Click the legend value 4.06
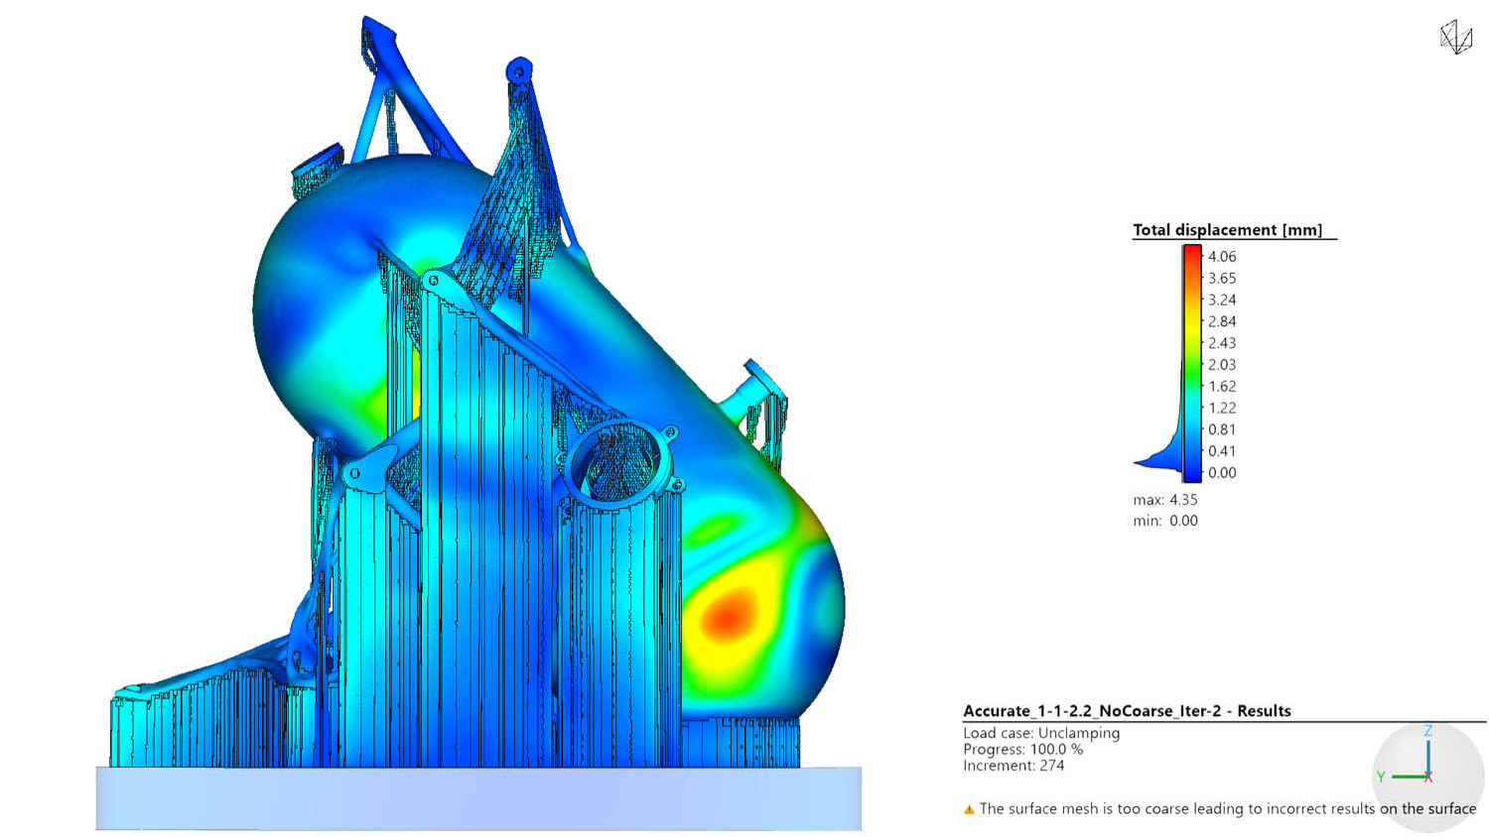The height and width of the screenshot is (837, 1489). (1222, 256)
